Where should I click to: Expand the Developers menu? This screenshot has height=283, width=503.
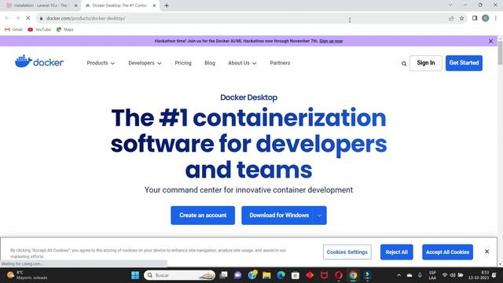(145, 63)
